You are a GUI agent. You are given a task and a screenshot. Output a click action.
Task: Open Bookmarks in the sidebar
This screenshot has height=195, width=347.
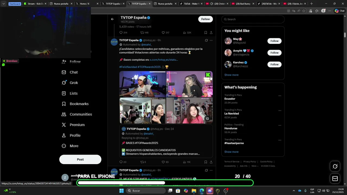tap(75, 104)
